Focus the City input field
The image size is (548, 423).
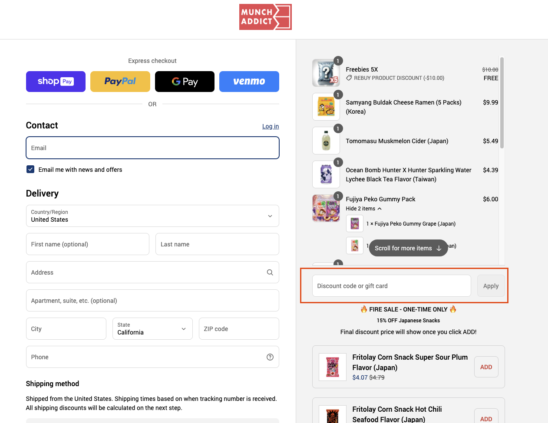coord(66,329)
